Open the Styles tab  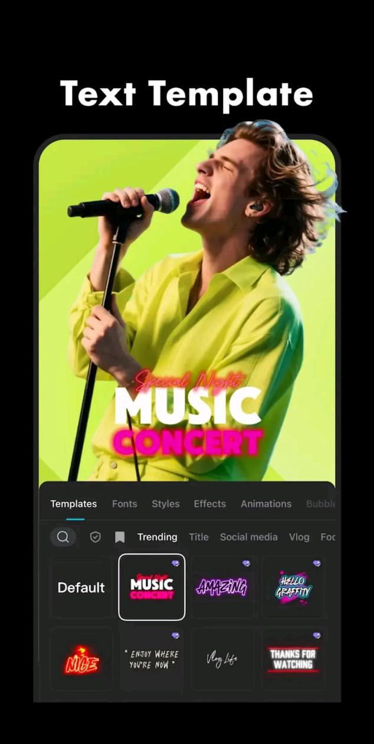pyautogui.click(x=166, y=504)
